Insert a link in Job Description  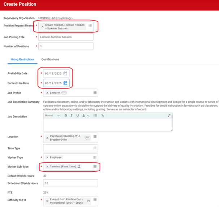(x=103, y=115)
